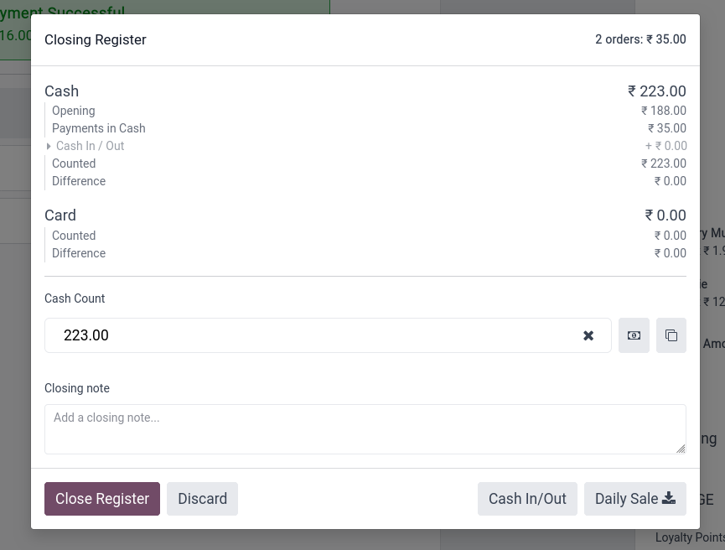Viewport: 725px width, 550px height.
Task: Click the 2 orders summary text
Action: pos(640,39)
